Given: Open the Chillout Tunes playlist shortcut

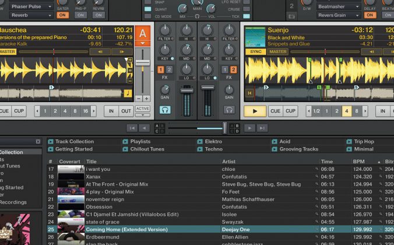Looking at the screenshot, I should tap(146, 149).
